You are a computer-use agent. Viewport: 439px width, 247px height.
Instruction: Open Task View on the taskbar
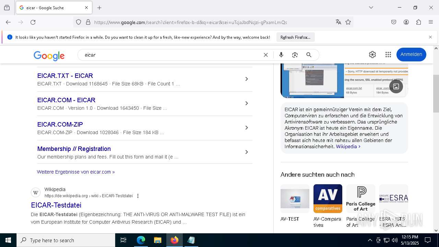tap(123, 240)
